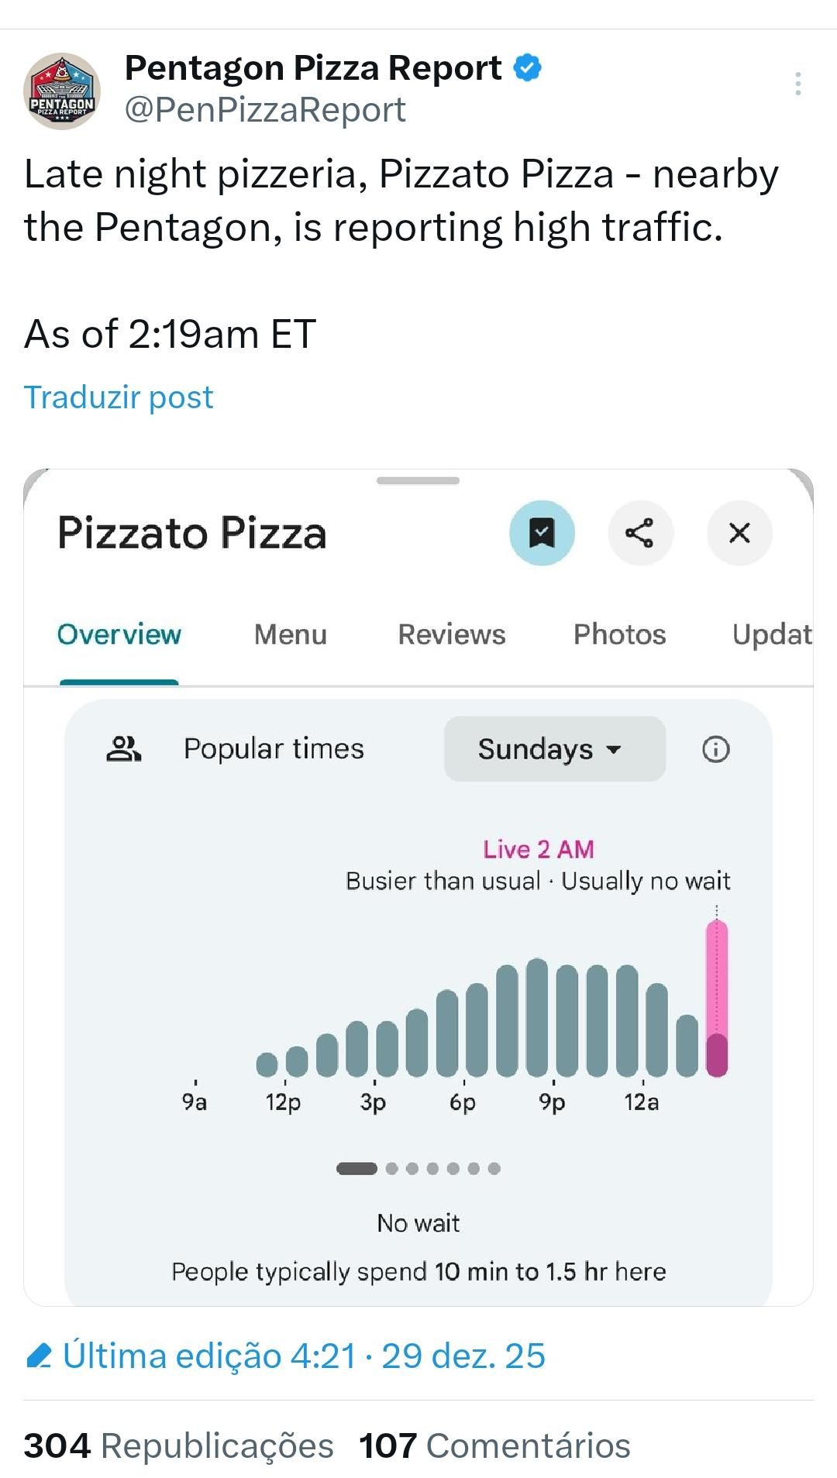
Task: Tap the second day pagination dot
Action: (x=392, y=1168)
